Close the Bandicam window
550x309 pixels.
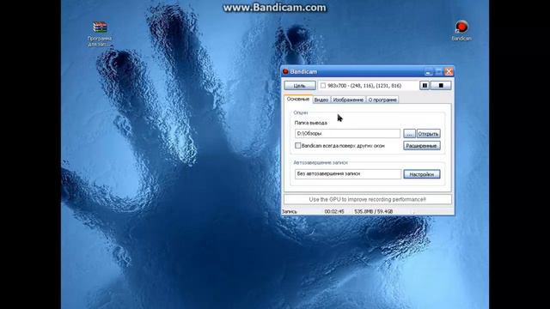tap(449, 72)
